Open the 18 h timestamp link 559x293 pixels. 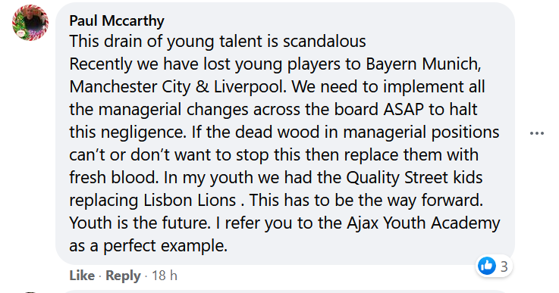[165, 276]
